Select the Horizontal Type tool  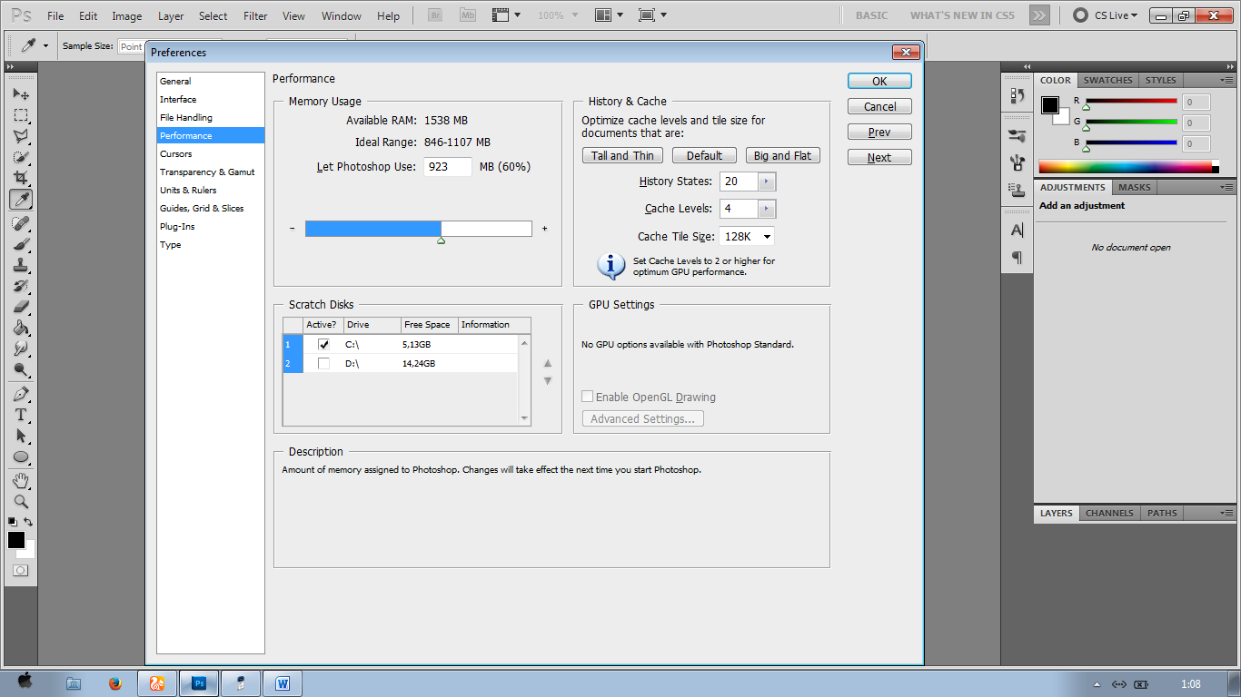point(21,415)
